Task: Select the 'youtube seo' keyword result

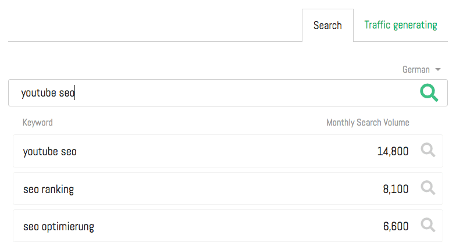Action: tap(50, 152)
